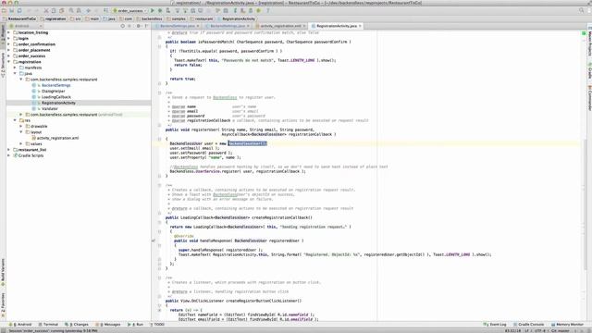Click the Hide Project panel icon
Screen dimensions: 592x333
[146, 26]
